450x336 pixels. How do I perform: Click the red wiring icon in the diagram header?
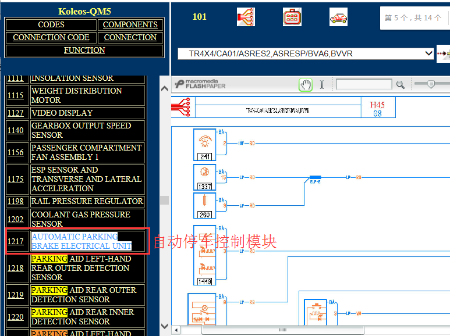coord(181,107)
